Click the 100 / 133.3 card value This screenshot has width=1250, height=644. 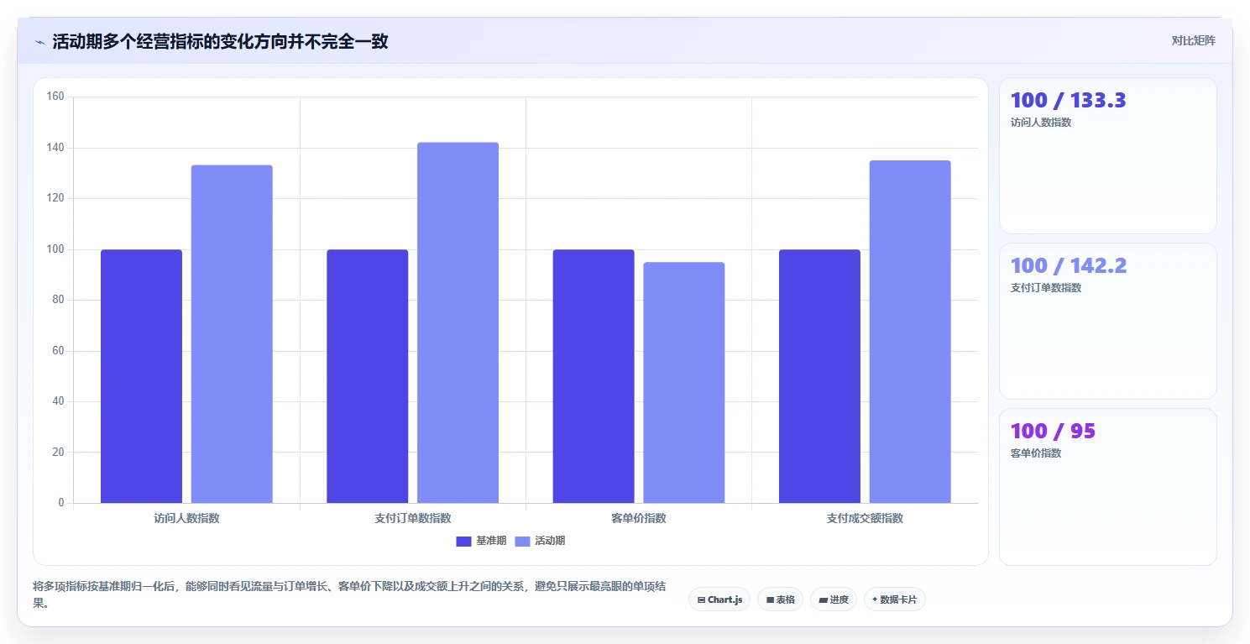[x=1068, y=101]
